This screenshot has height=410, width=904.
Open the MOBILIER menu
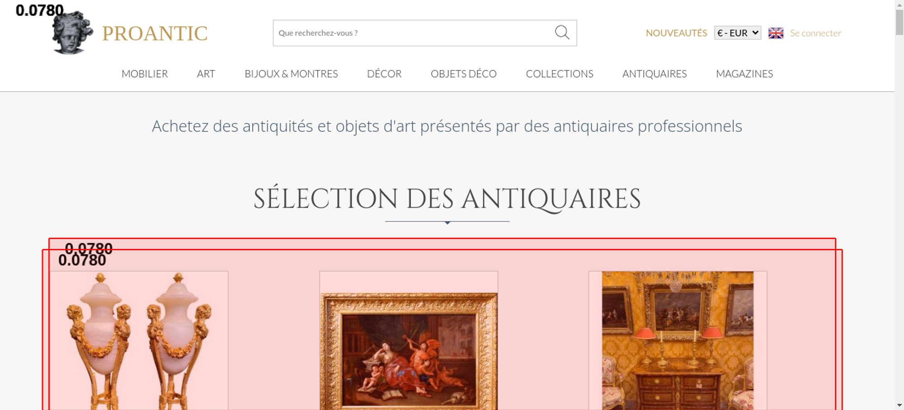145,74
